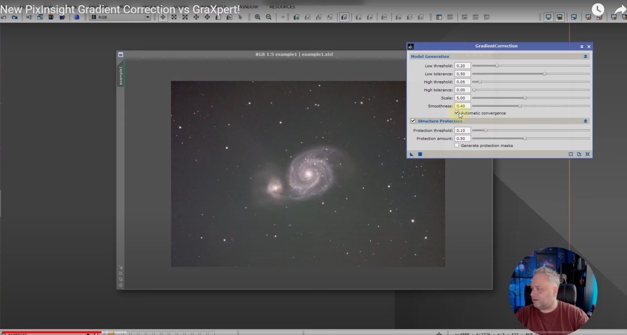Click the Redo arrow in toolbar
The image size is (627, 335).
coord(15,17)
